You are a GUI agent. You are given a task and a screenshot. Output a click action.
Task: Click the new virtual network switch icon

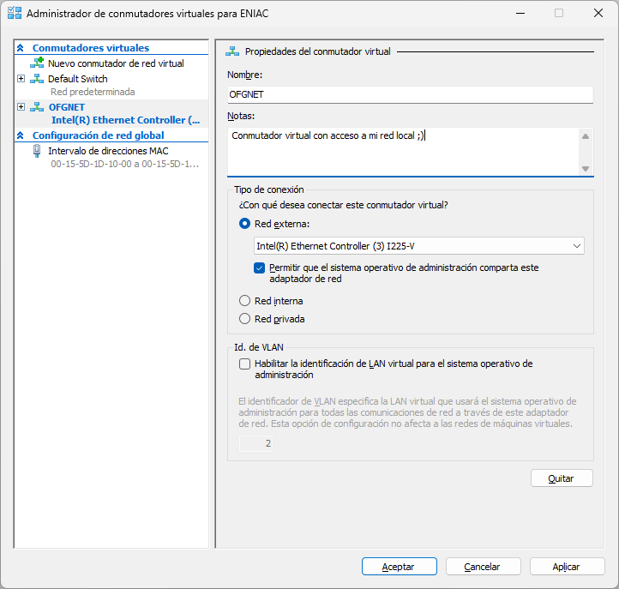37,63
